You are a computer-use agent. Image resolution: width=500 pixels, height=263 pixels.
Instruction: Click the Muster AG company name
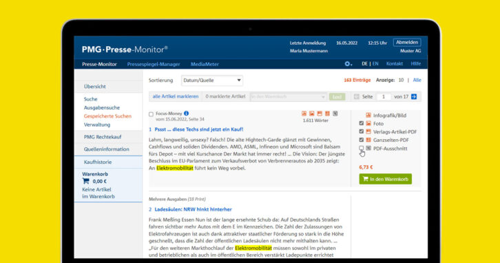410,51
